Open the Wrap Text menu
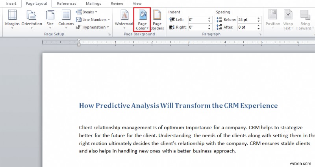 click(288, 19)
